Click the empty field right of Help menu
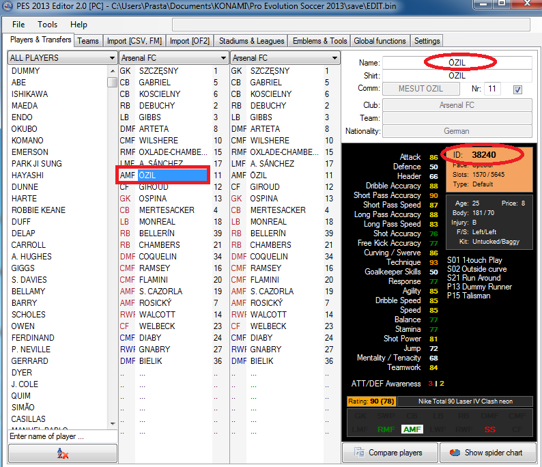This screenshot has width=542, height=467. tap(351, 25)
